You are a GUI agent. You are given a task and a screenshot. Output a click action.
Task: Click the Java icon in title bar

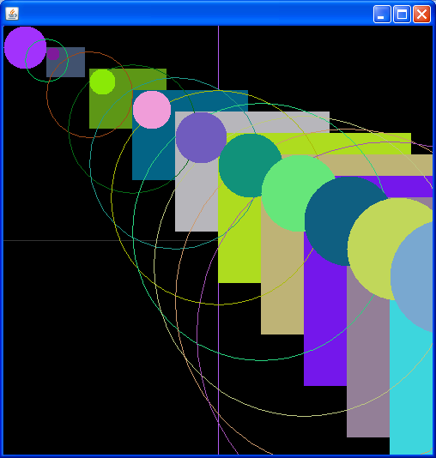point(12,14)
